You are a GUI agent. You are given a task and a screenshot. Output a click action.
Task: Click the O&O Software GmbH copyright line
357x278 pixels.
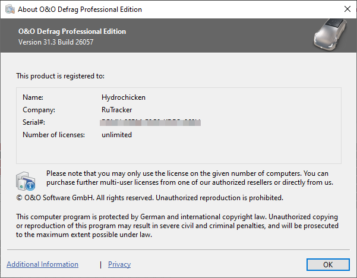[x=150, y=198]
